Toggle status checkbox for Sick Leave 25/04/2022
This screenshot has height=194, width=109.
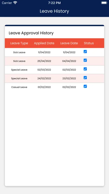tap(85, 60)
